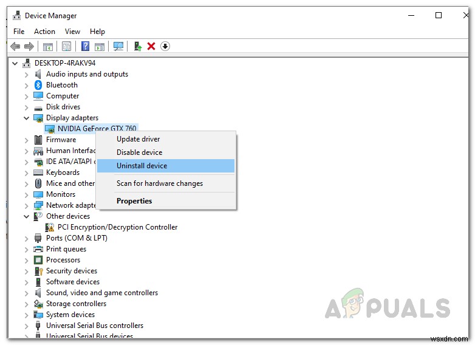Screen dimensions: 475x345
Task: Select the Print queues label
Action: pos(66,249)
